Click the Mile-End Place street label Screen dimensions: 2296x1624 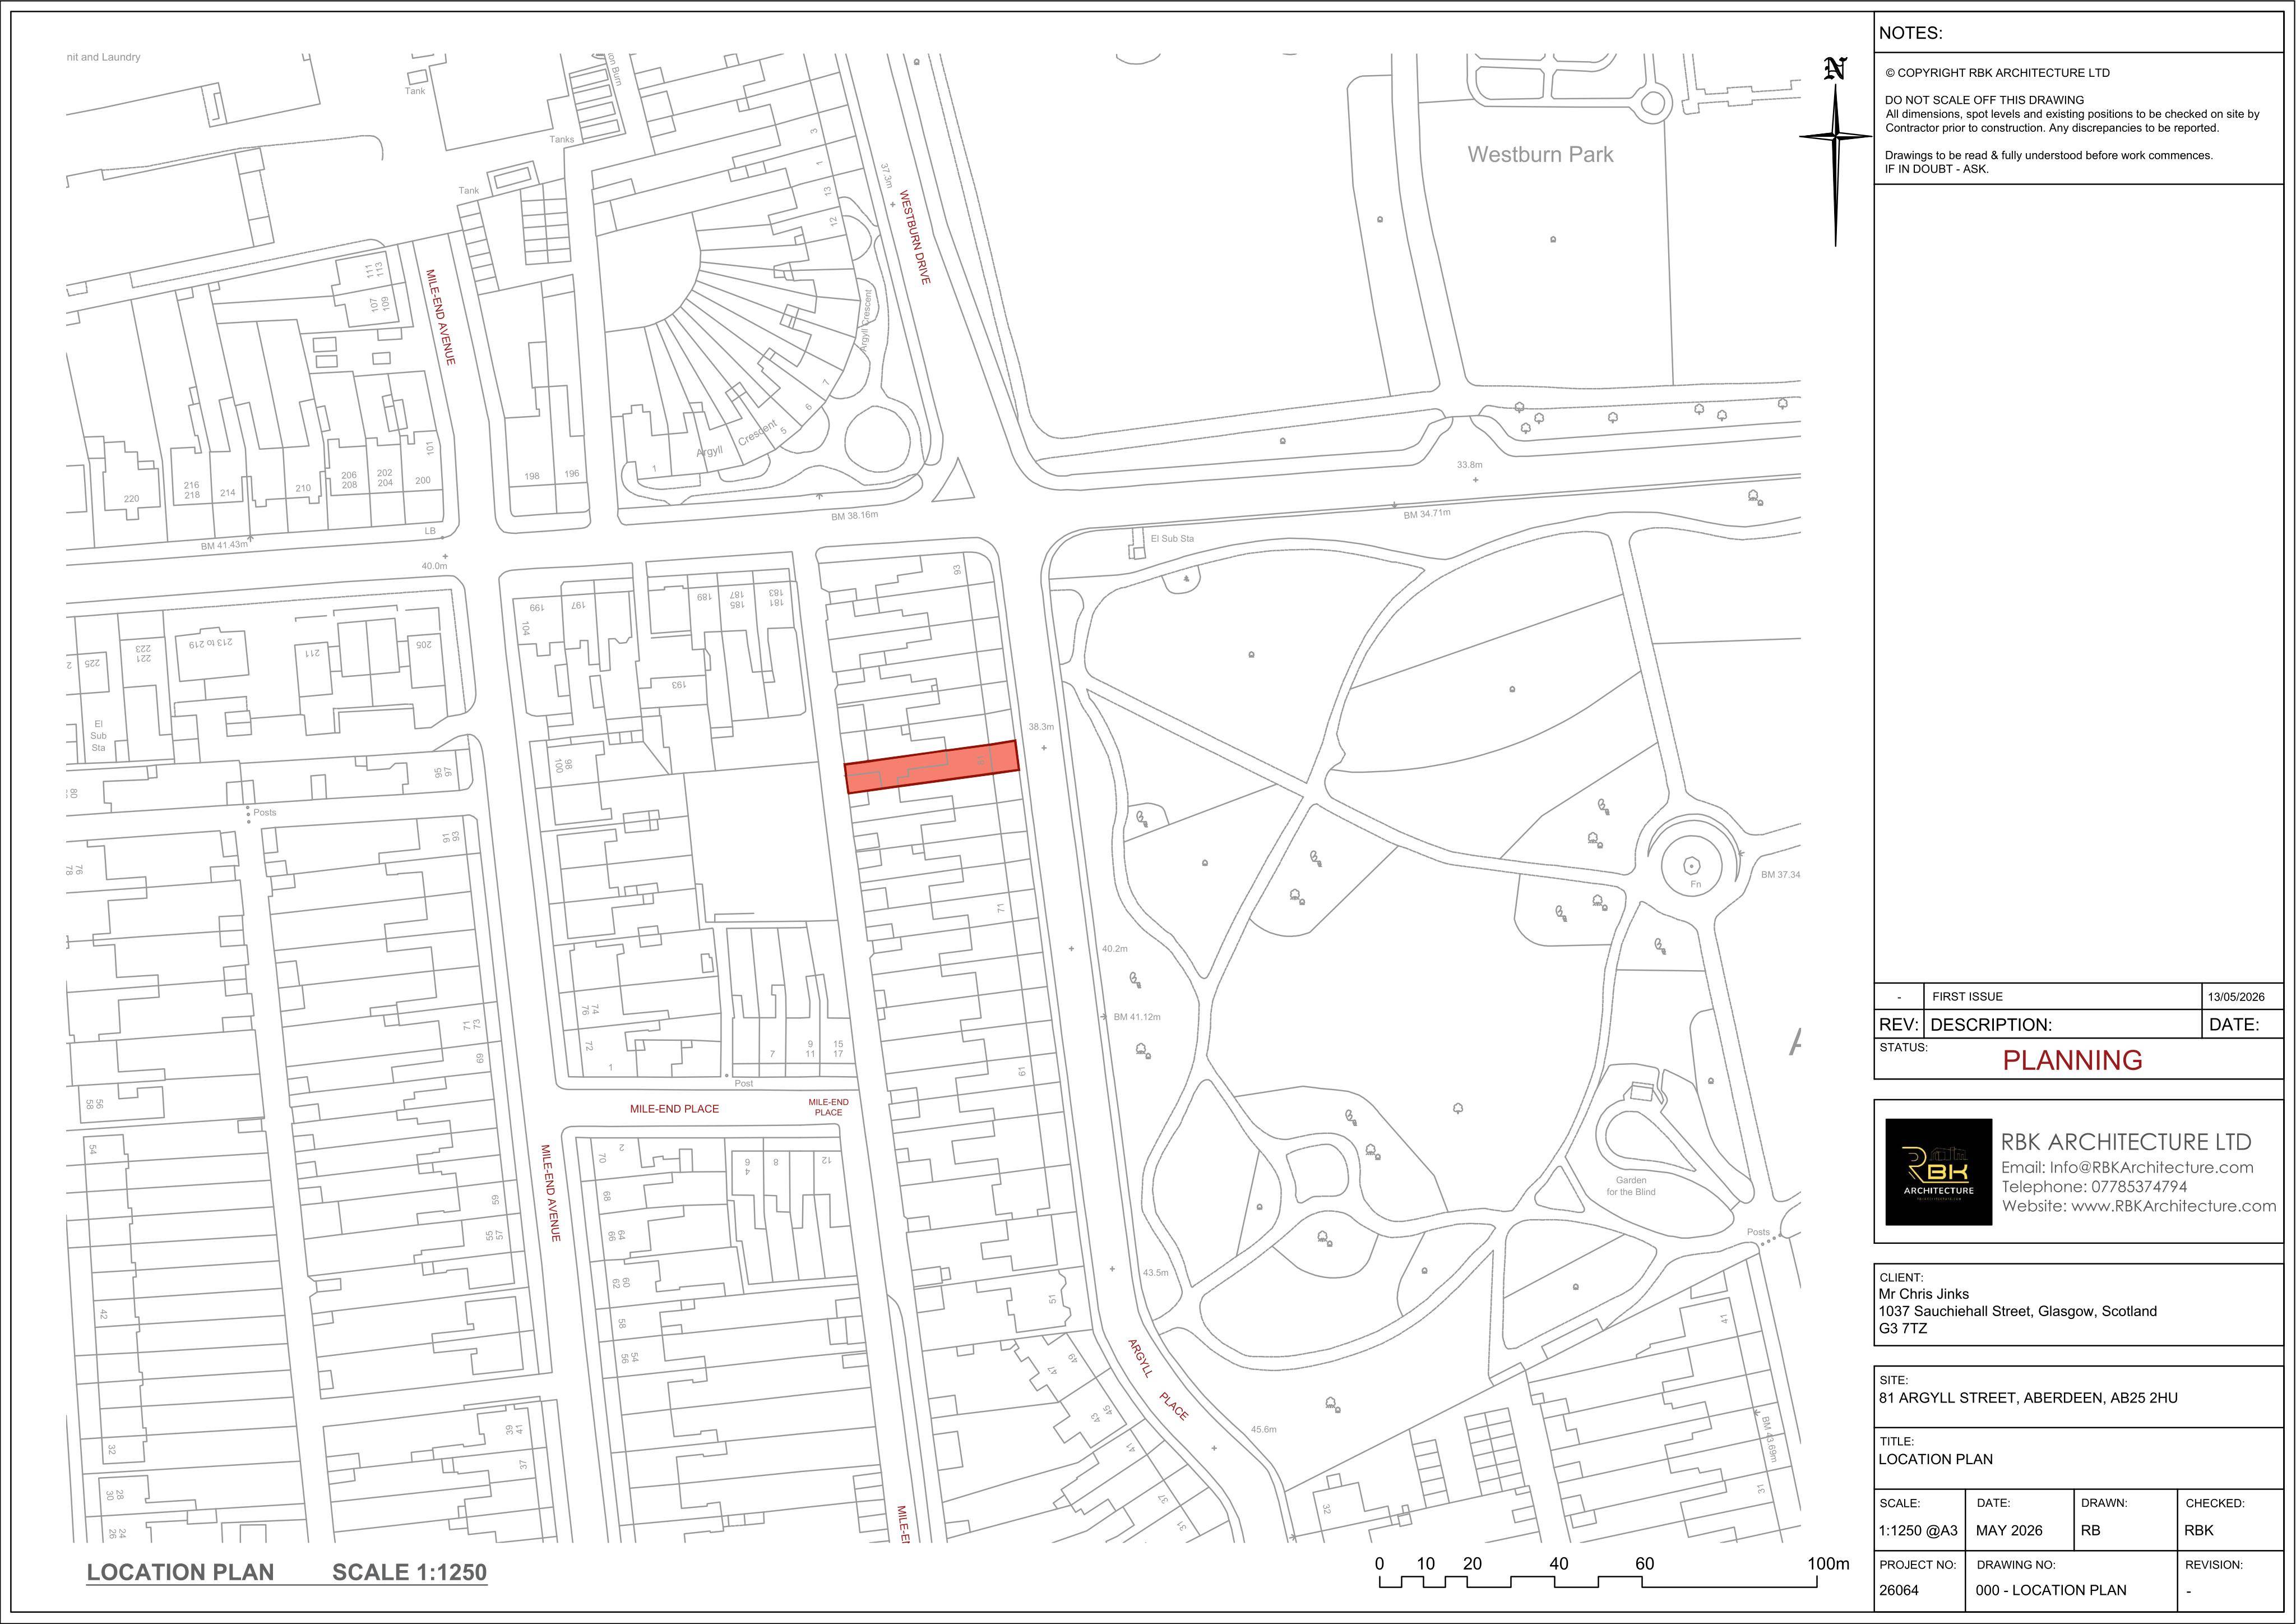click(674, 1109)
